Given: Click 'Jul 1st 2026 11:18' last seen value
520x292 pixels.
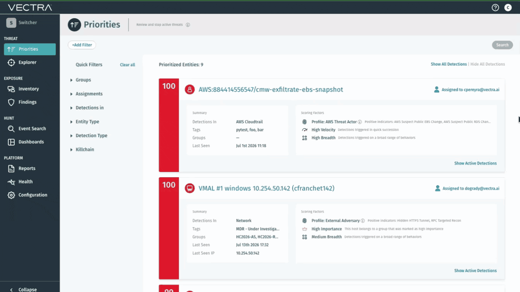Looking at the screenshot, I should [251, 146].
